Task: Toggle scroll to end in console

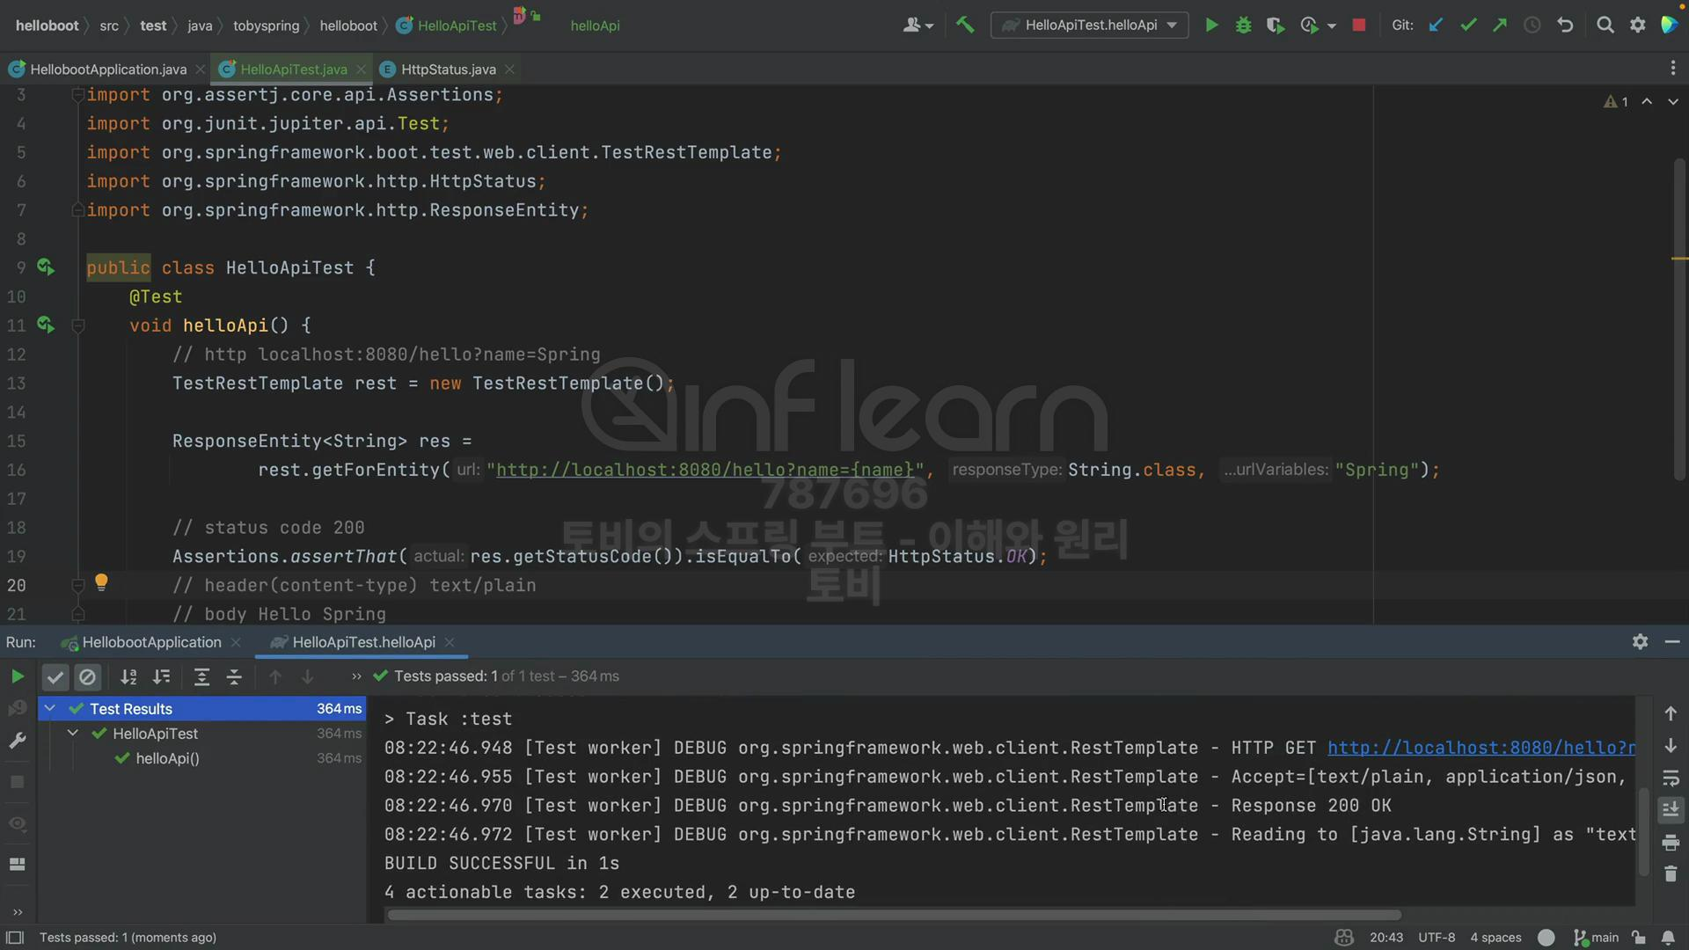Action: tap(1671, 809)
